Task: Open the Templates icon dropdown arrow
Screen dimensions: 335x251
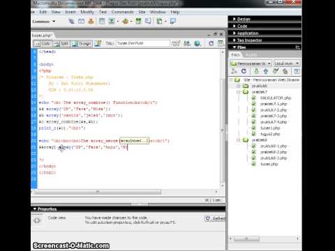Action: pyautogui.click(x=165, y=22)
